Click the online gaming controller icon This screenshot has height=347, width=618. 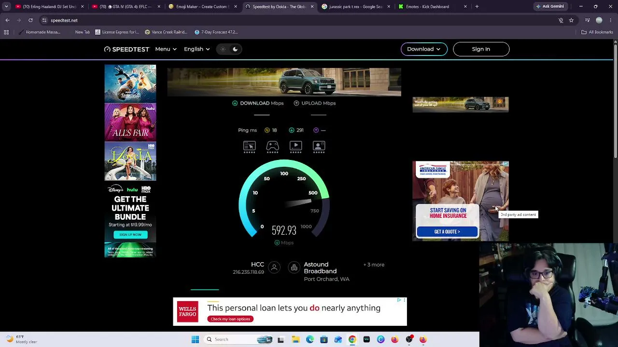[272, 147]
